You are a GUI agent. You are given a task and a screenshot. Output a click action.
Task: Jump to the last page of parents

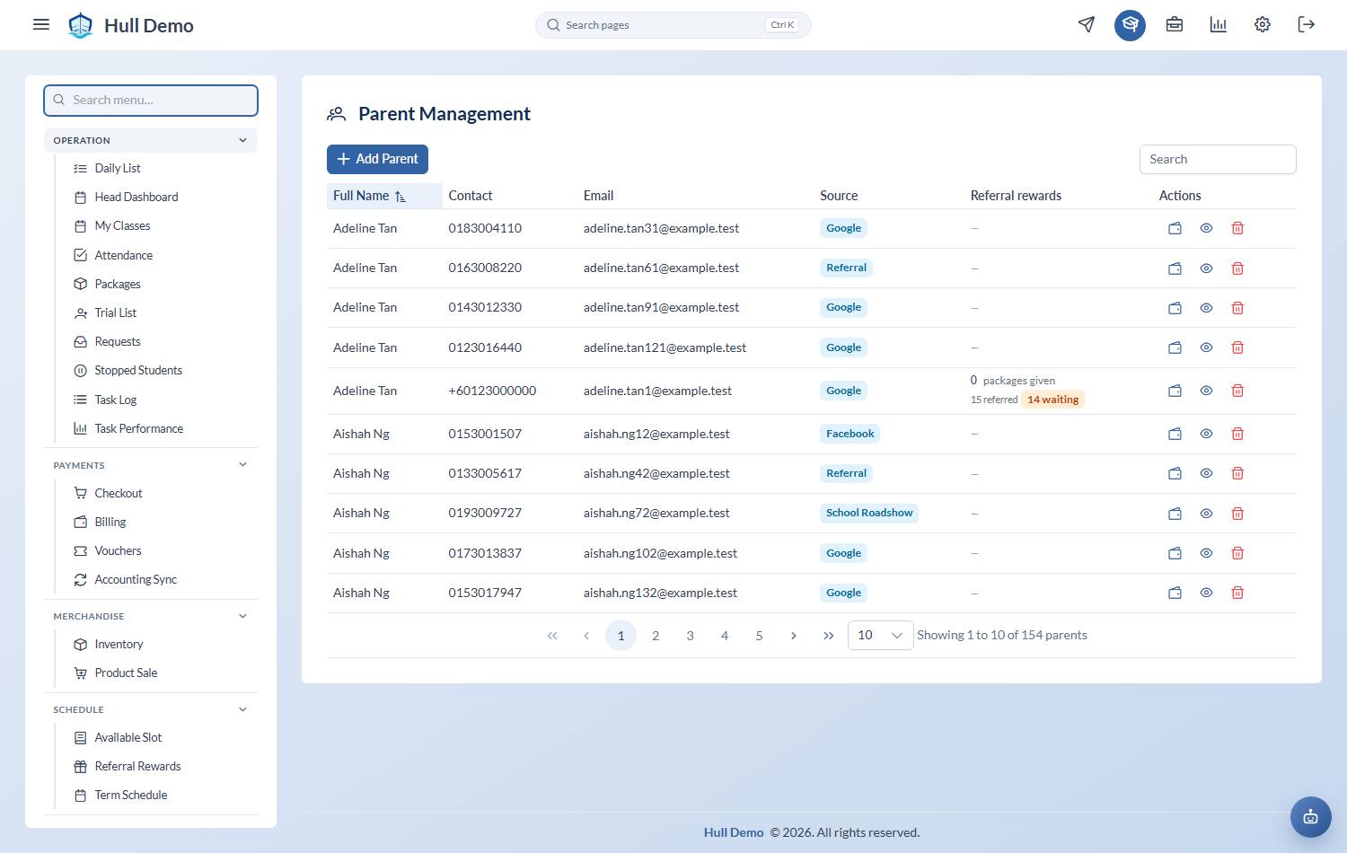click(x=828, y=635)
